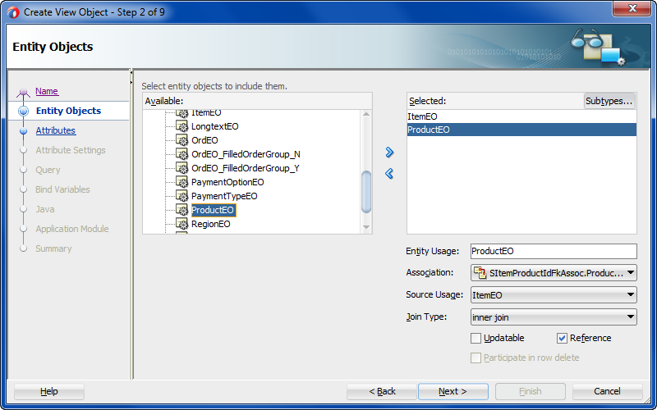Go to the Attributes step
This screenshot has height=410, width=657.
click(x=55, y=130)
